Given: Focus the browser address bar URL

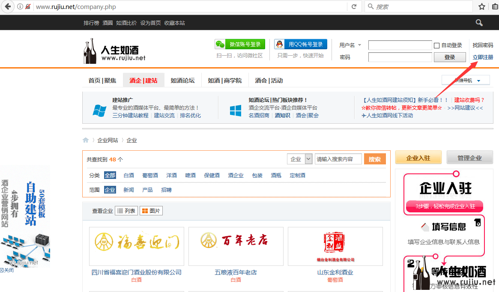Looking at the screenshot, I should (191, 7).
